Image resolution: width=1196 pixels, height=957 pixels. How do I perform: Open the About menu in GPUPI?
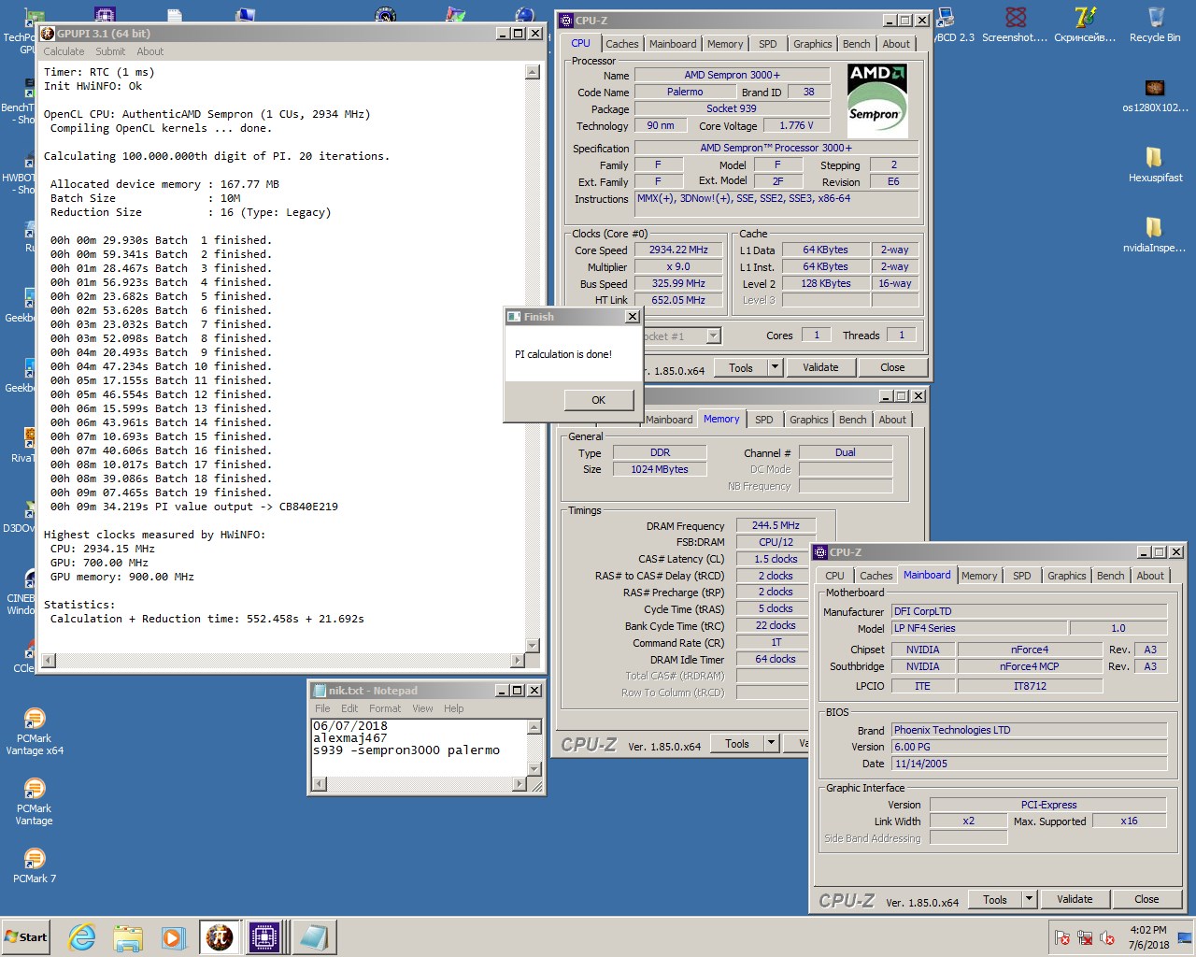pyautogui.click(x=149, y=51)
